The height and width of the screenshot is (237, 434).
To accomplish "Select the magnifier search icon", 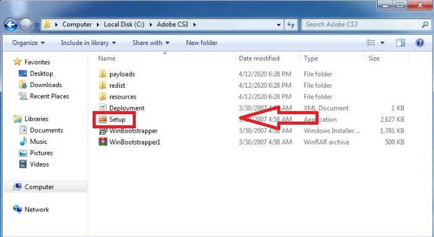I will [425, 25].
